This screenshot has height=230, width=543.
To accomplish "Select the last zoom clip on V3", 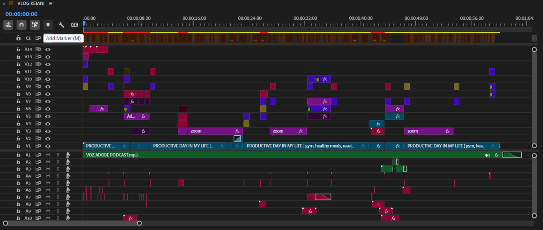I will (429, 131).
